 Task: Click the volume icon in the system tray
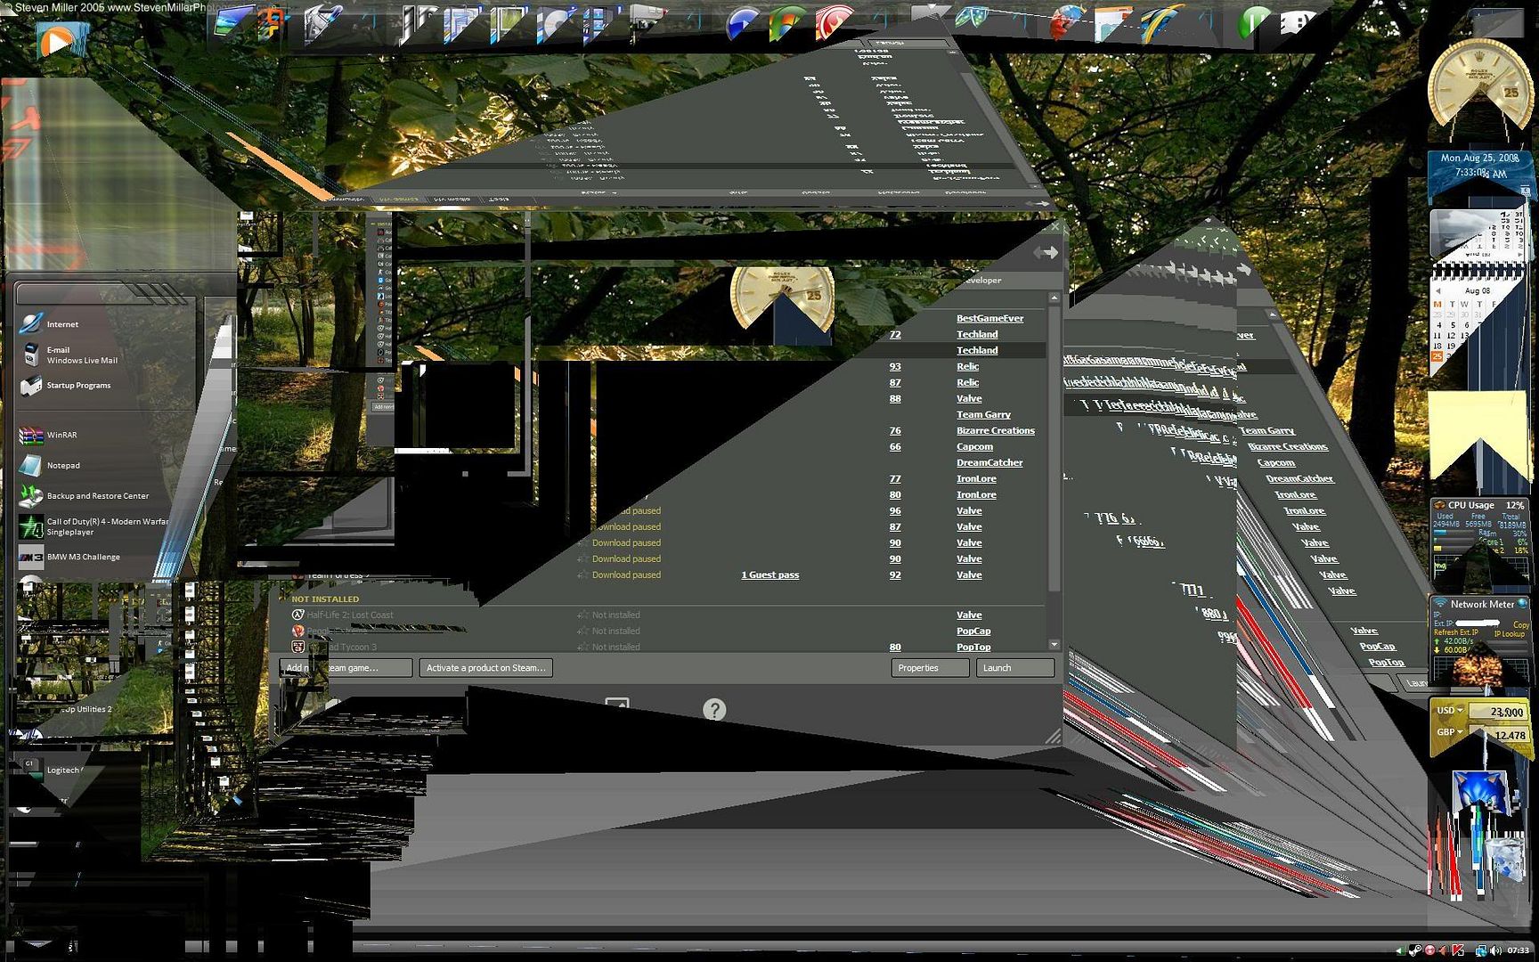(x=1495, y=950)
